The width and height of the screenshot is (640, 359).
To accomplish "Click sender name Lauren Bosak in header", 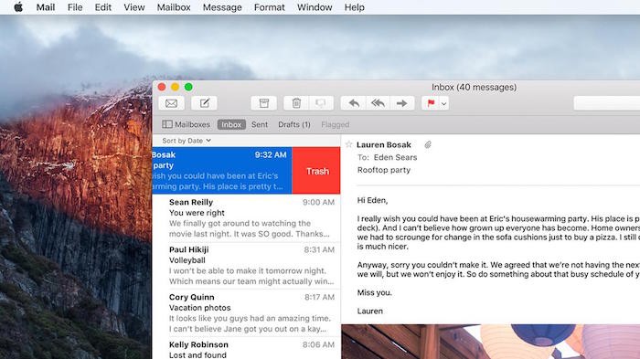I will coord(384,145).
